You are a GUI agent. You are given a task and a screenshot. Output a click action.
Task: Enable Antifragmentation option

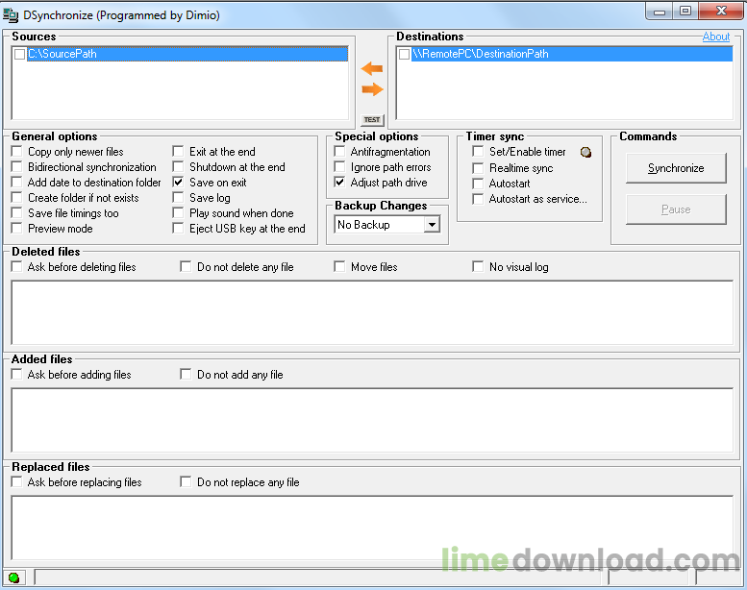tap(339, 152)
